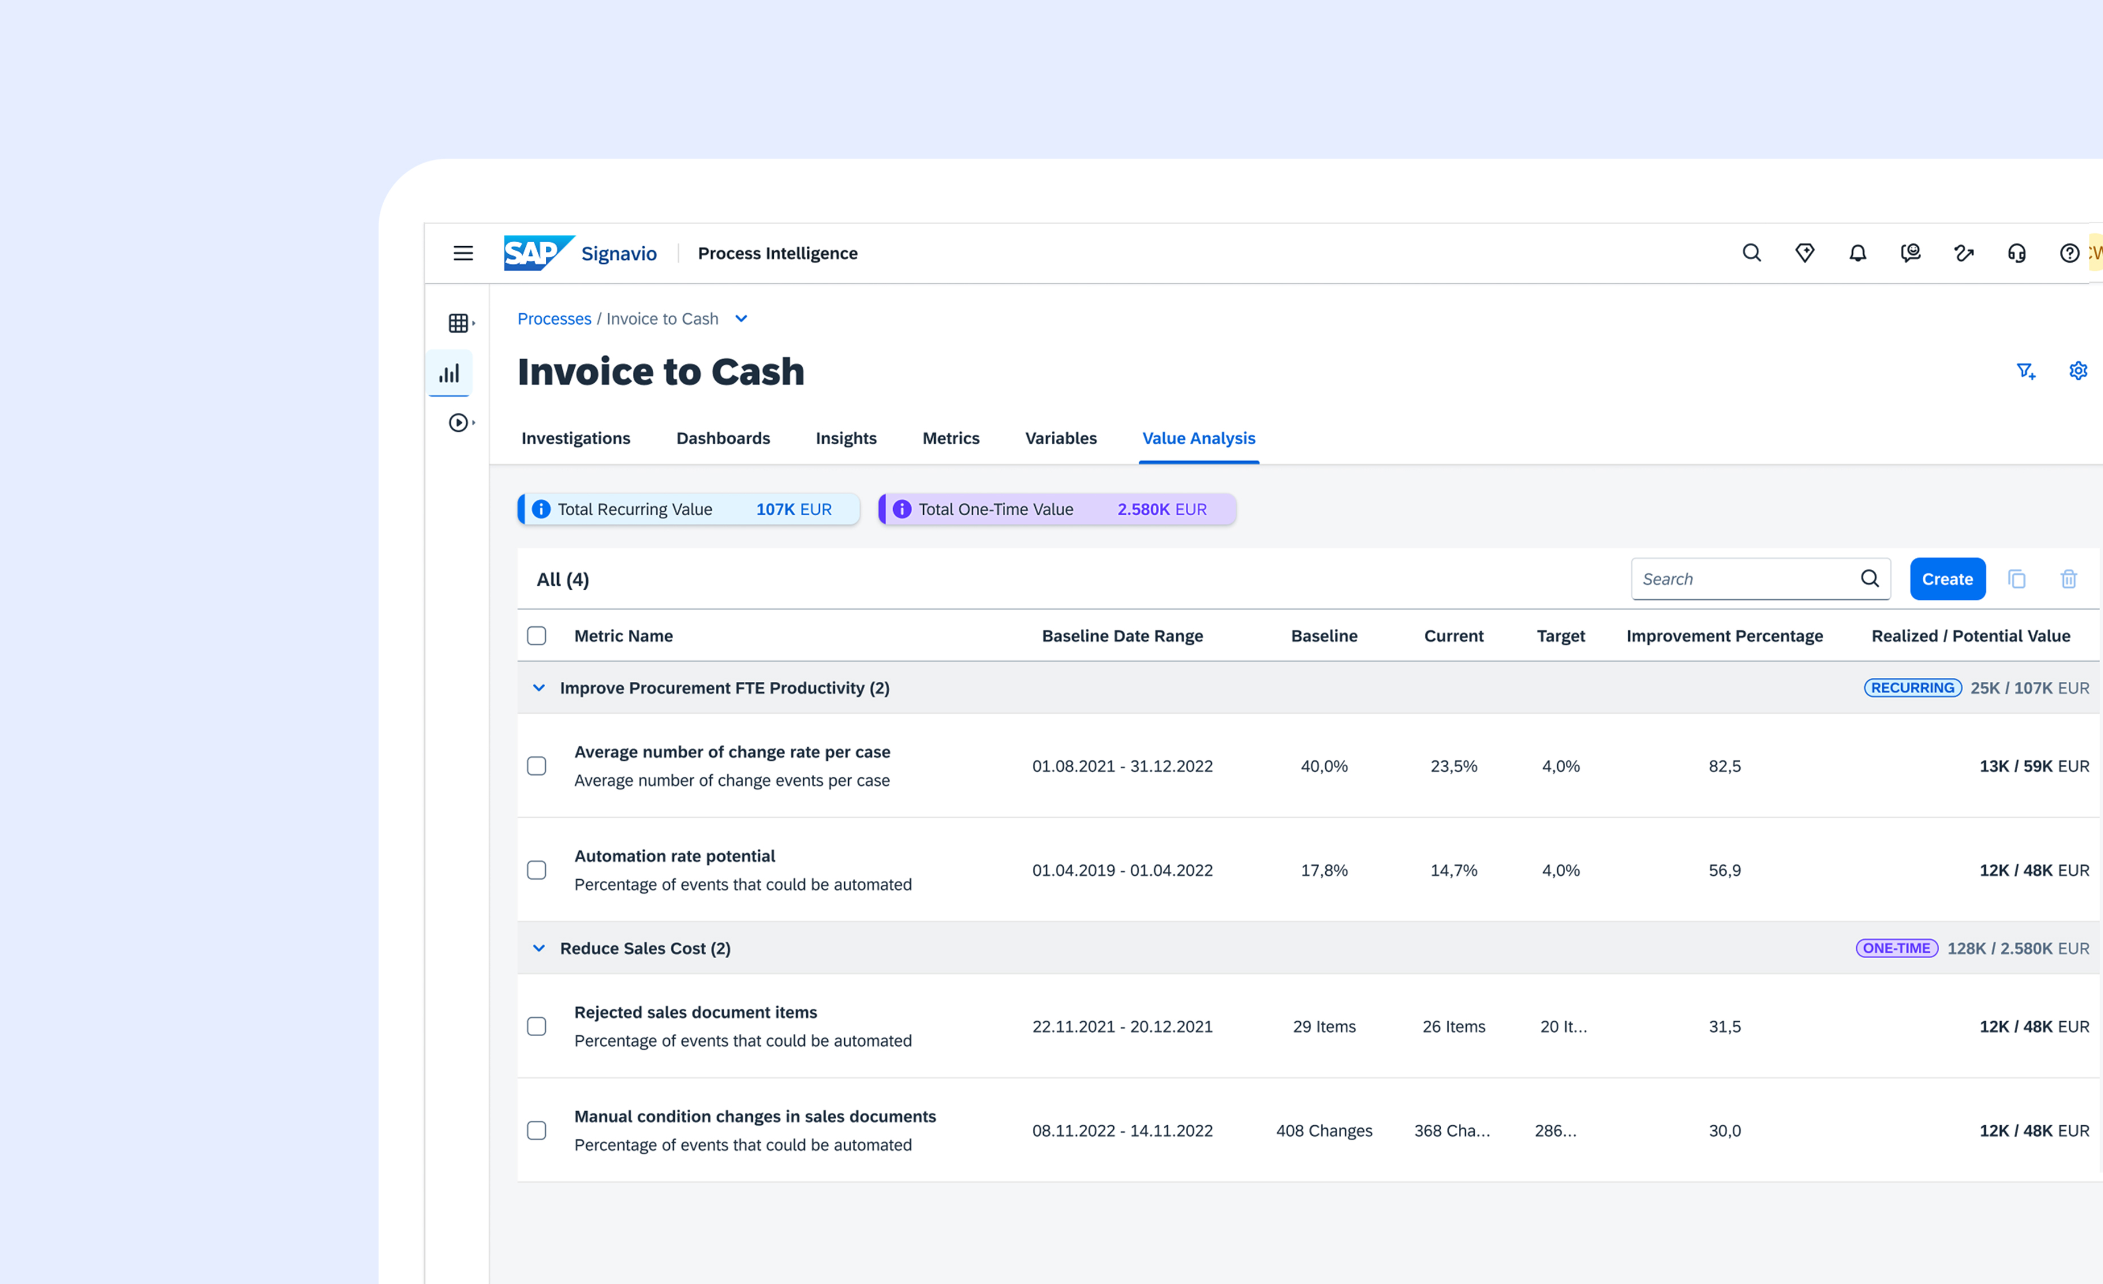2103x1284 pixels.
Task: Check Rejected sales document items row
Action: [x=537, y=1026]
